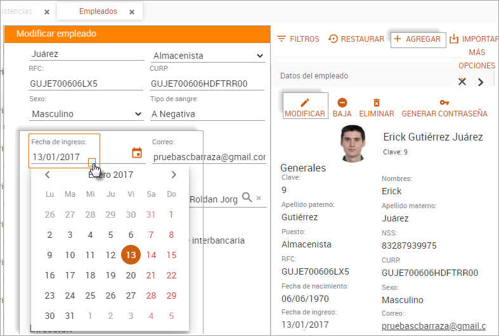This screenshot has height=336, width=499.
Task: Switch to the Empleados tab
Action: coord(98,11)
